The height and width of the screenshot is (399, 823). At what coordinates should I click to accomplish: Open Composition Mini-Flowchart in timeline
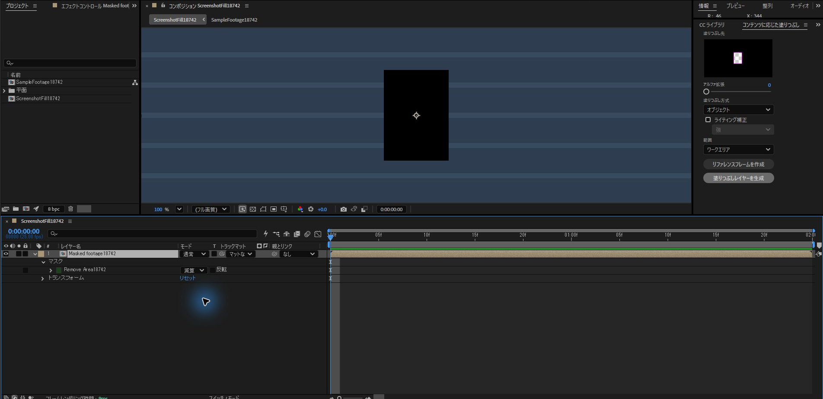tap(276, 234)
